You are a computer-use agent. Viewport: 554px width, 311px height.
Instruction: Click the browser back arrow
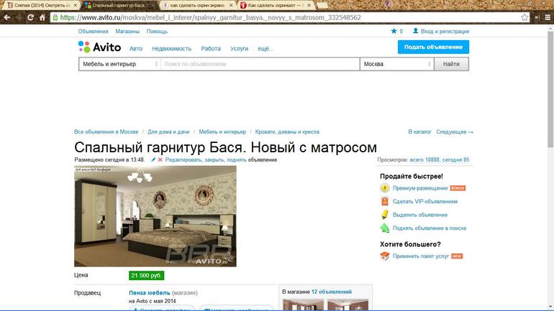7,17
